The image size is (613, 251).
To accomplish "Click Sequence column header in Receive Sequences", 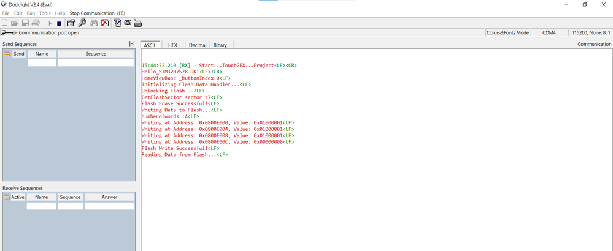I will pos(71,197).
